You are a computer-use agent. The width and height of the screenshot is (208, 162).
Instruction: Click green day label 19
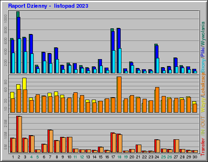point(126,157)
